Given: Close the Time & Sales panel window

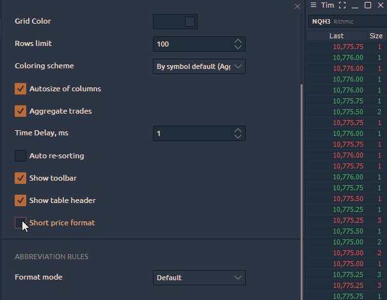Looking at the screenshot, I should click(x=381, y=5).
